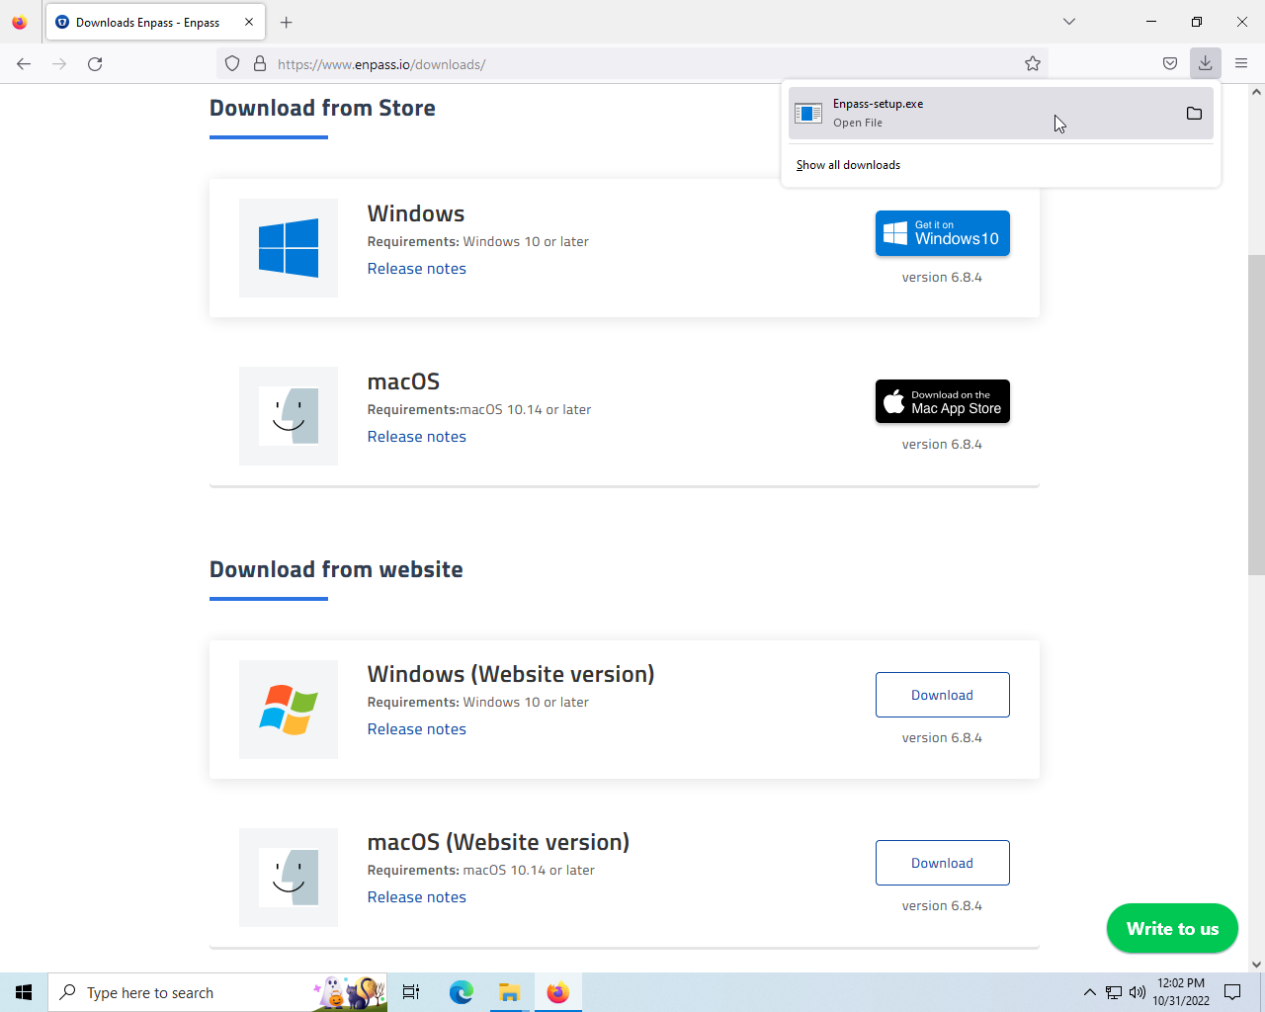
Task: Open a new browser tab
Action: (x=287, y=22)
